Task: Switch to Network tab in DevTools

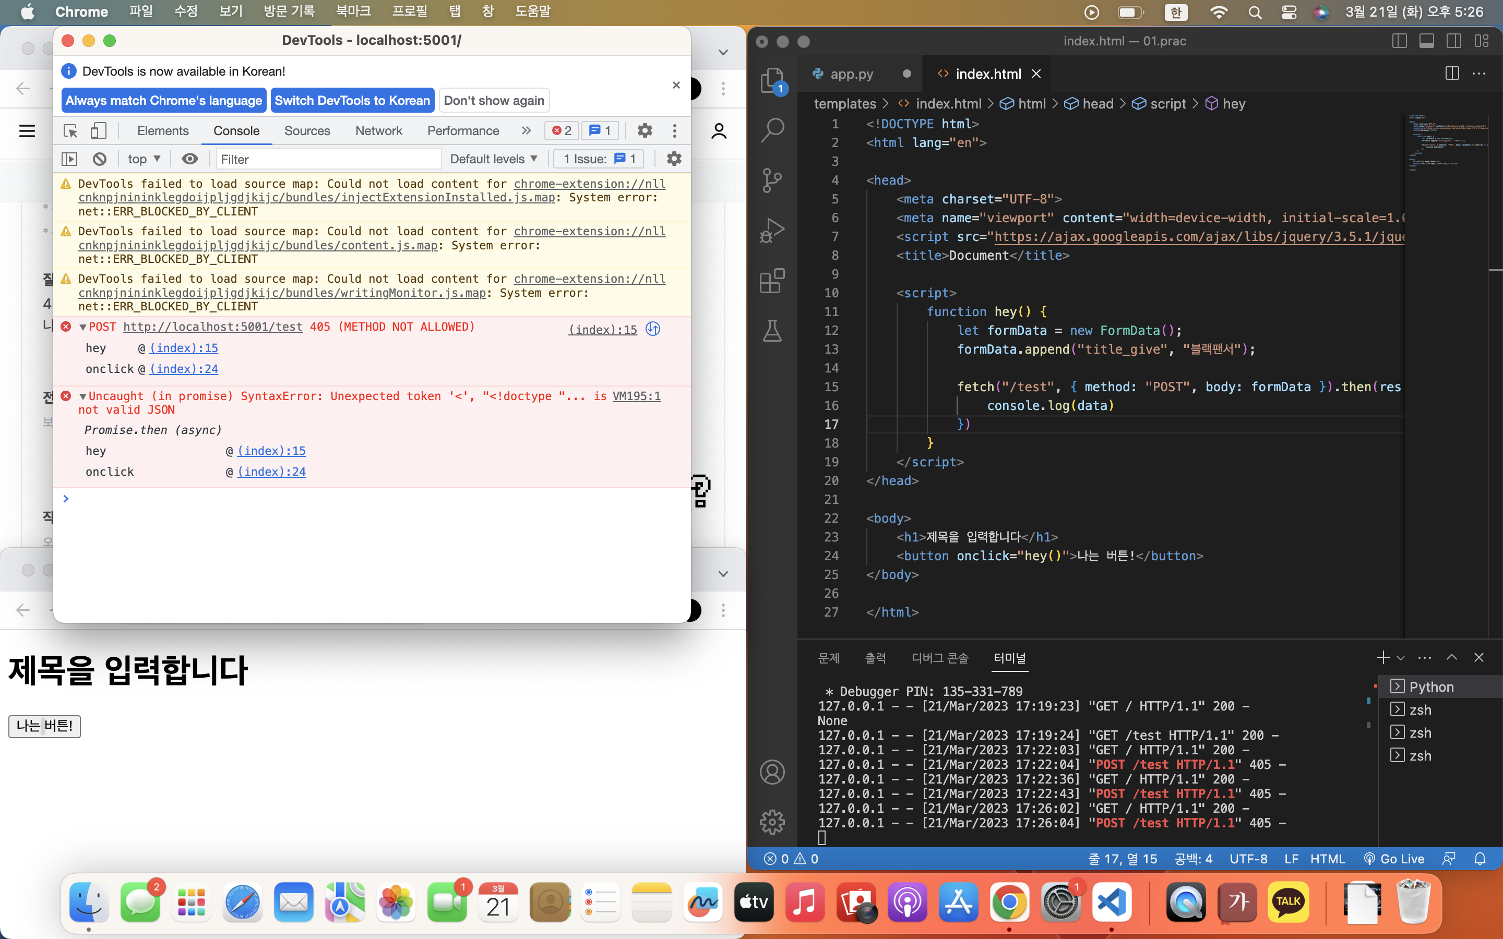Action: (379, 130)
